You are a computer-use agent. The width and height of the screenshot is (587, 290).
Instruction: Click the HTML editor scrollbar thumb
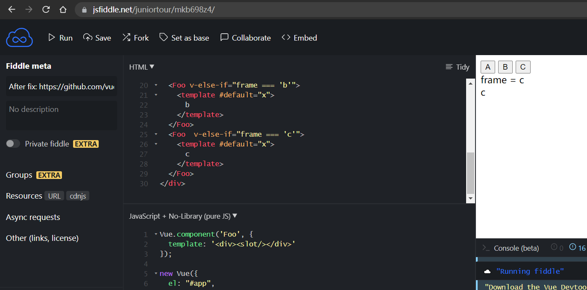click(470, 173)
